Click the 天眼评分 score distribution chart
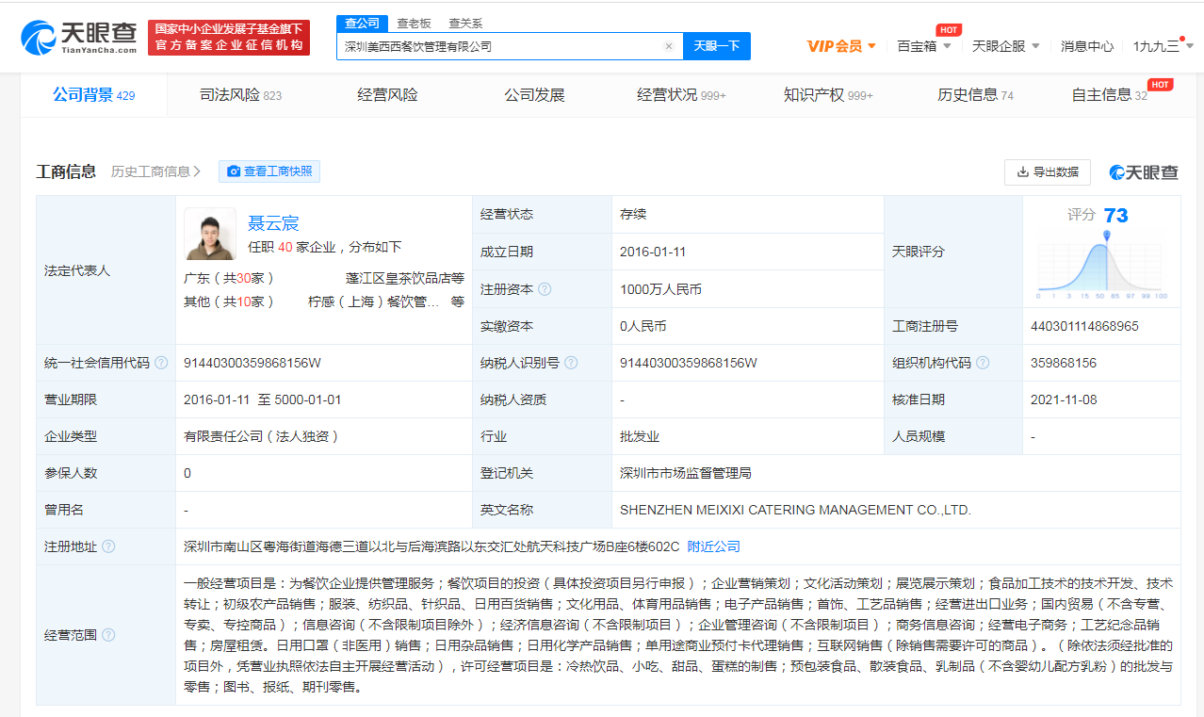Image resolution: width=1204 pixels, height=717 pixels. pyautogui.click(x=1101, y=267)
